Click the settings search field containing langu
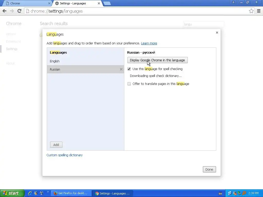263x197 pixels. [203, 24]
